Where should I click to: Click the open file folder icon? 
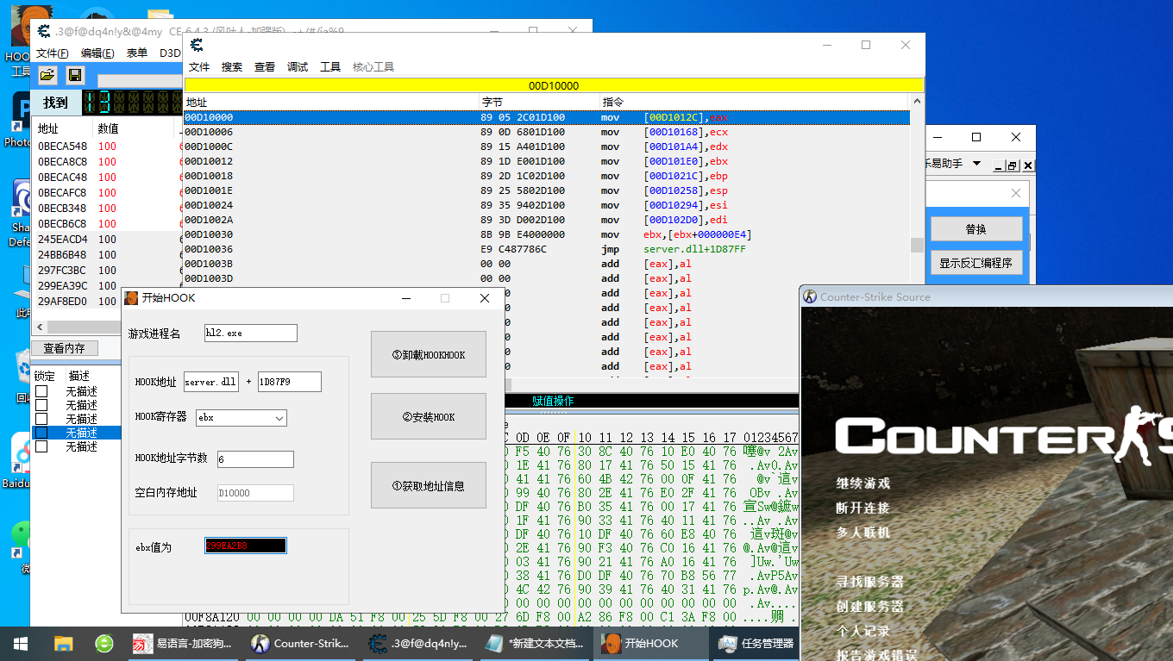tap(47, 76)
